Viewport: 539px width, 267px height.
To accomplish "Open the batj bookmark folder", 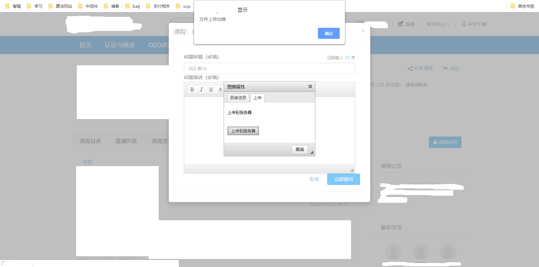I will coord(133,6).
